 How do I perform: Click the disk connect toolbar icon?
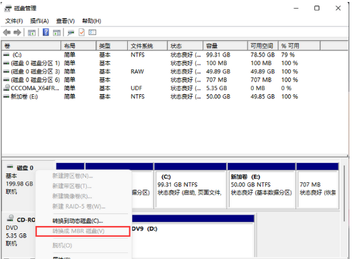coord(71,33)
